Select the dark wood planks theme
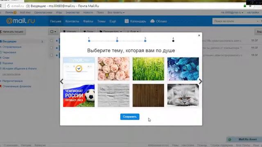262x147 pixels. (148, 95)
